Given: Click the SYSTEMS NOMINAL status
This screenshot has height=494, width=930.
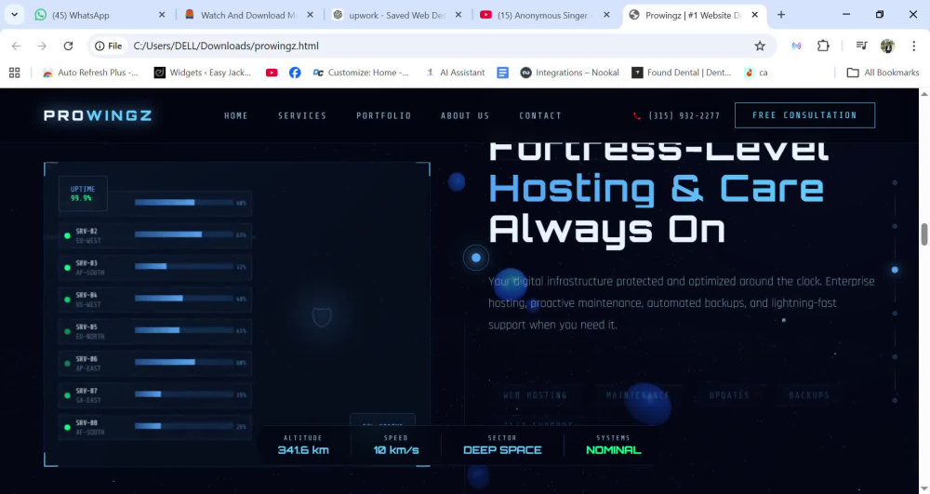Looking at the screenshot, I should click(613, 445).
